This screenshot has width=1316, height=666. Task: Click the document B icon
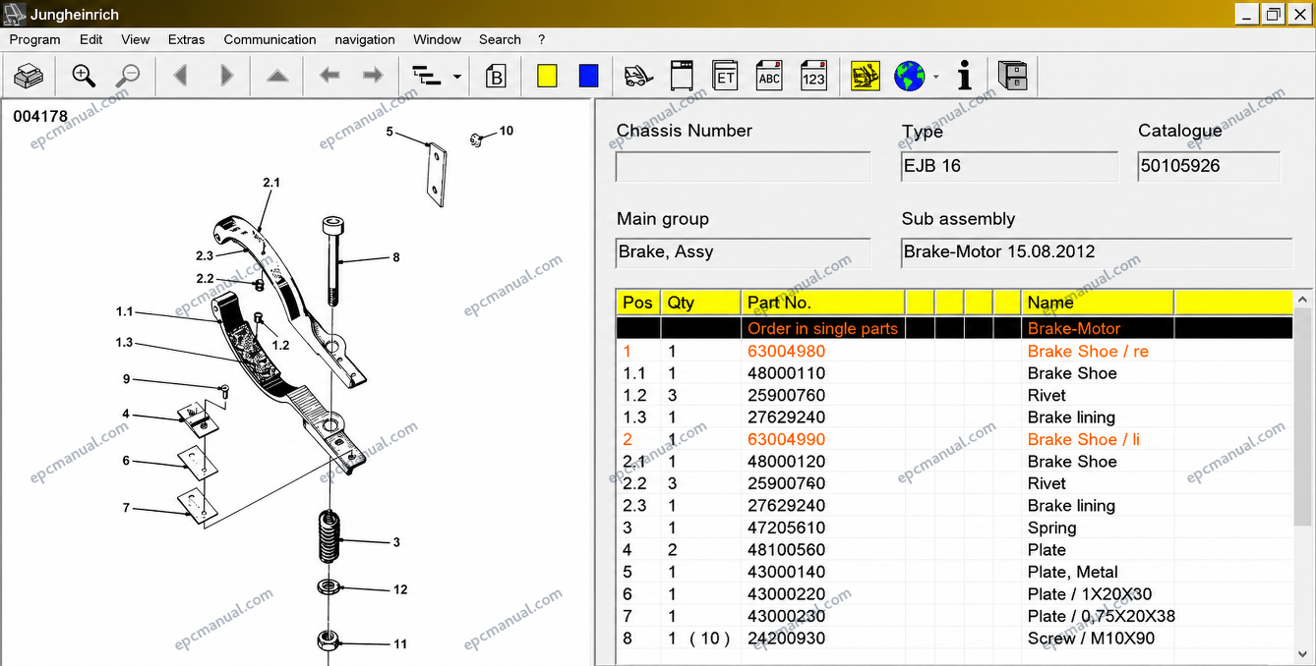(497, 76)
